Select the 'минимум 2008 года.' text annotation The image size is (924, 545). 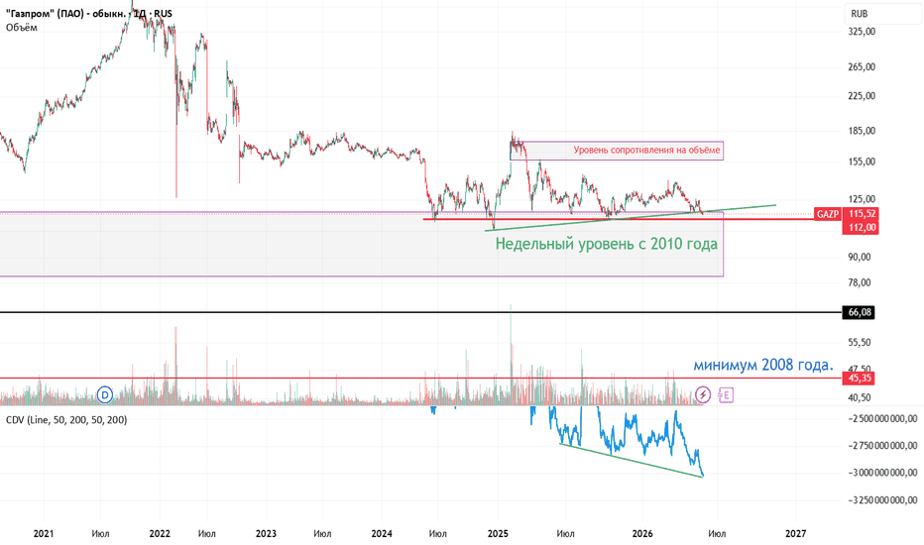tap(763, 365)
